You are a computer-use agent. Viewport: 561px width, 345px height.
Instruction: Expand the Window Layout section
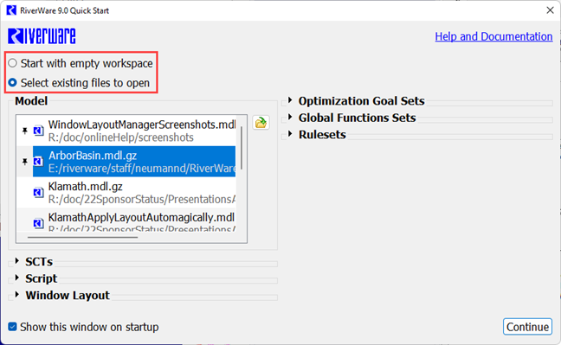16,295
